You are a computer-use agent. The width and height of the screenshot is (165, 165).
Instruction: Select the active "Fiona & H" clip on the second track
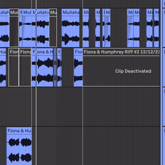pyautogui.click(x=43, y=67)
